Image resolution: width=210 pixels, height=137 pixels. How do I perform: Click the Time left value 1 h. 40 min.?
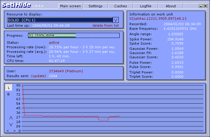[x=59, y=56]
